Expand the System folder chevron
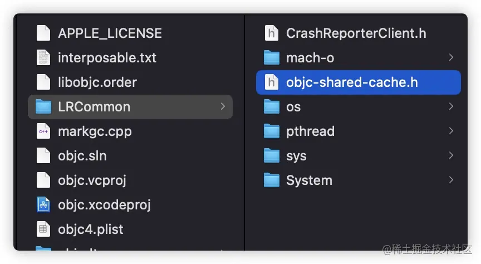Screen dimensions: 481x264 (451, 180)
